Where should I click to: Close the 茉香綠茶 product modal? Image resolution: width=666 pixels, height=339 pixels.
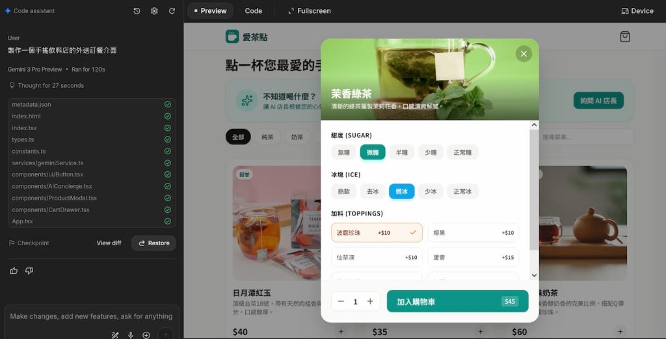[x=524, y=54]
